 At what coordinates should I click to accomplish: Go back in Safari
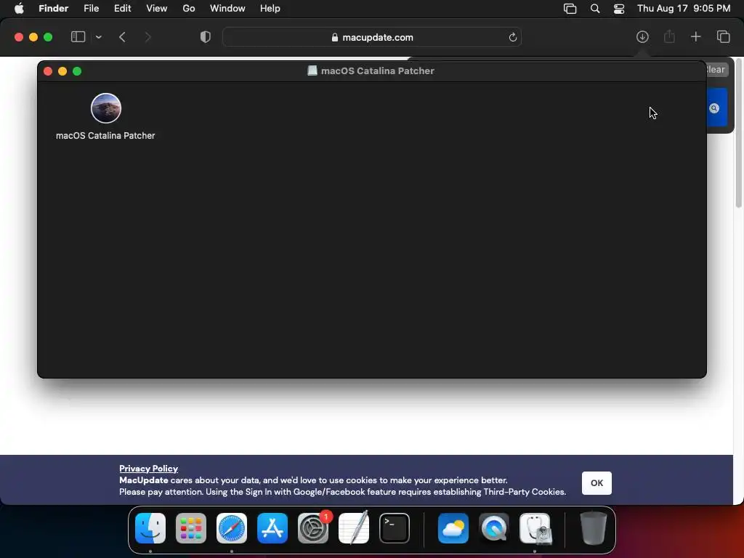pos(122,37)
